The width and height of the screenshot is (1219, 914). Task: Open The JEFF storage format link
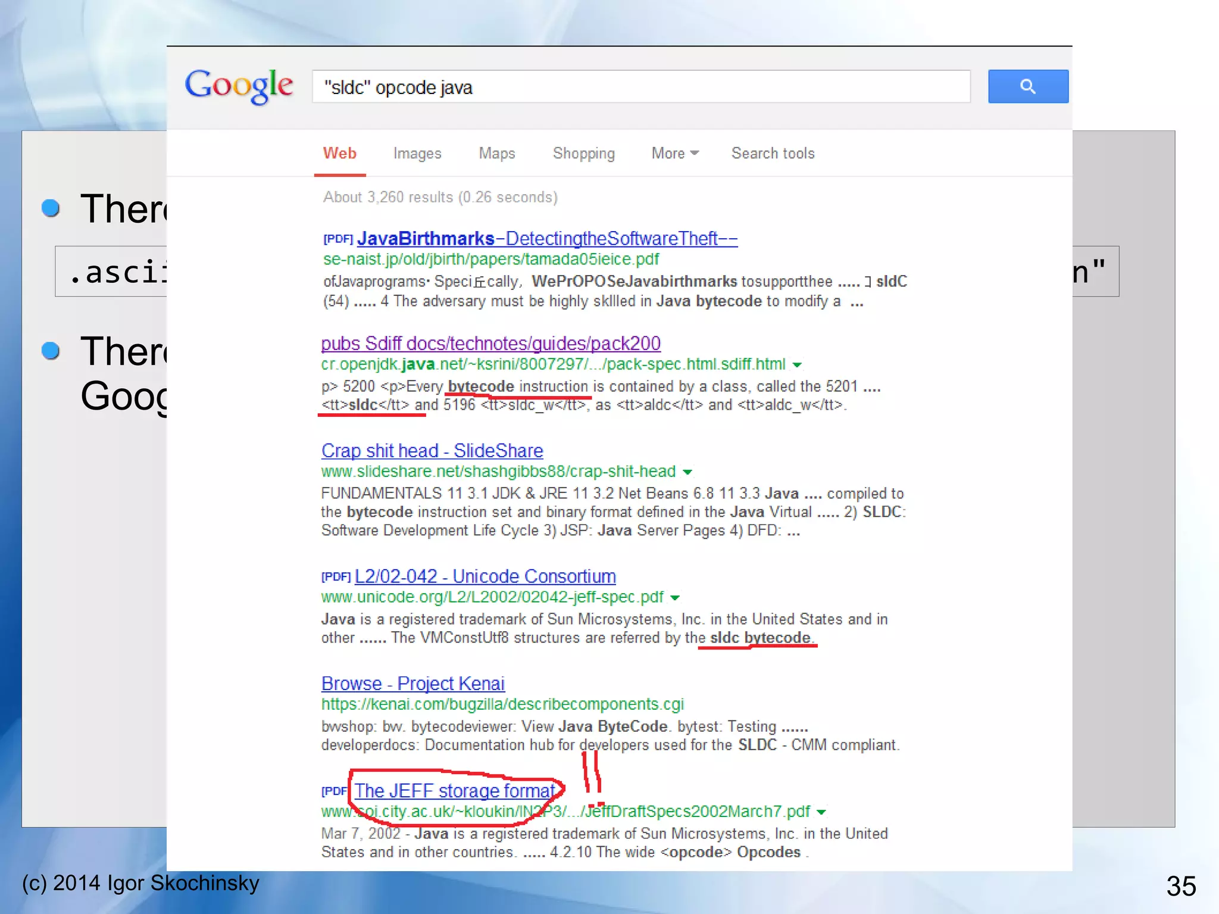[x=455, y=791]
